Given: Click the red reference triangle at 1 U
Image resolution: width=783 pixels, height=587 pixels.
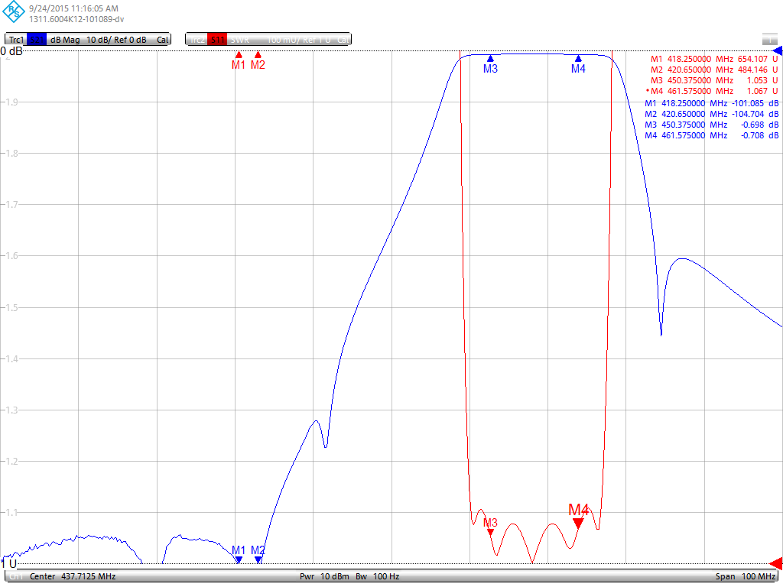Looking at the screenshot, I should click(777, 563).
